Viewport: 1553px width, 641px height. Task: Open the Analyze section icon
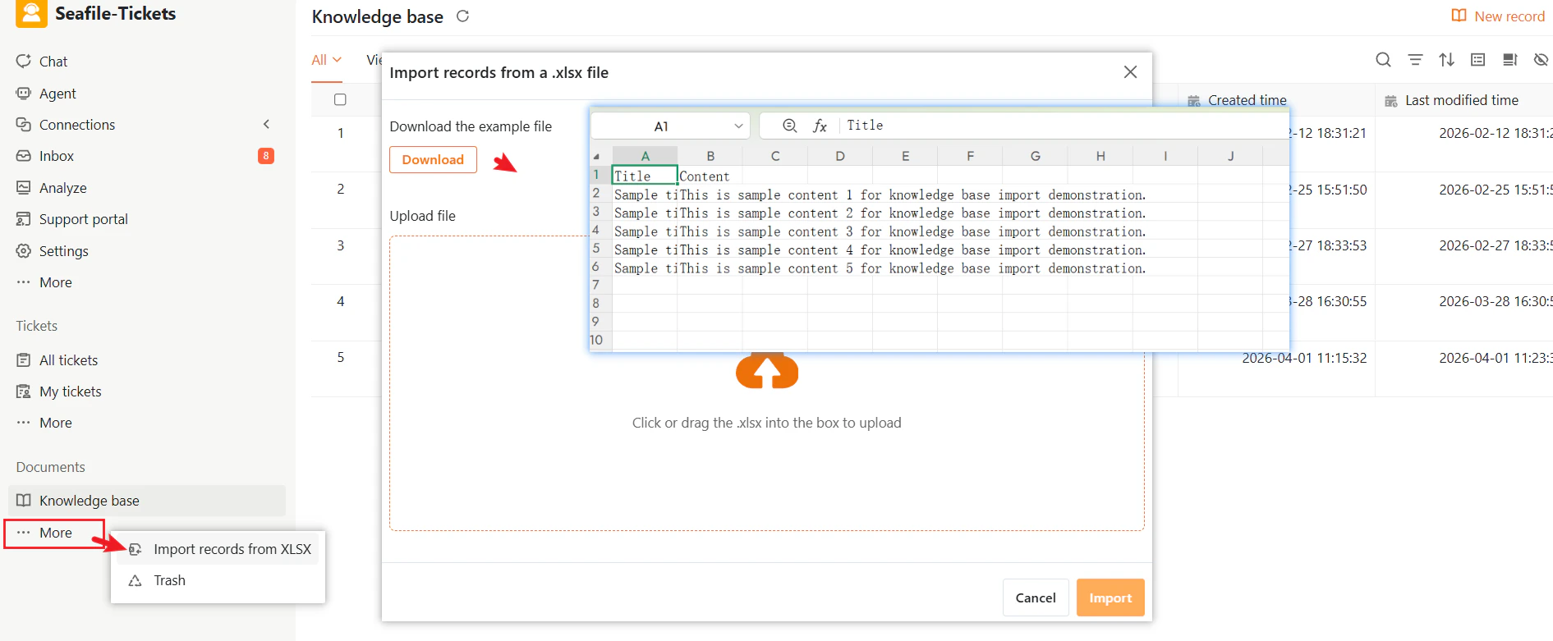(x=24, y=188)
